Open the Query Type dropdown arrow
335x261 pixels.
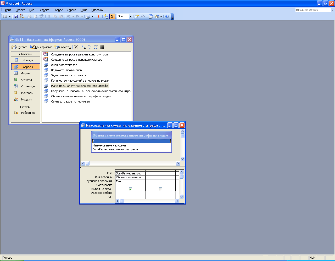[92, 16]
